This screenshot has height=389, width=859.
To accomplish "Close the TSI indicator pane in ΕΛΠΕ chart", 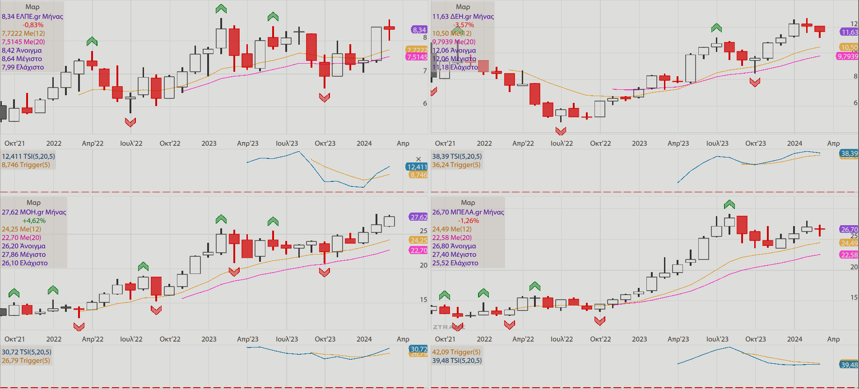I will (x=418, y=159).
